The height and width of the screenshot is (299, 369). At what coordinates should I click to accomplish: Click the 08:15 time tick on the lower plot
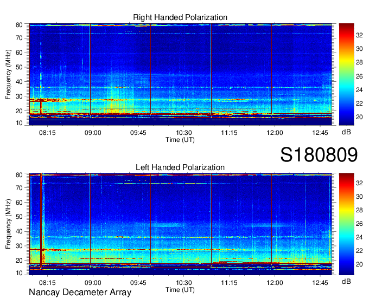[x=47, y=283]
